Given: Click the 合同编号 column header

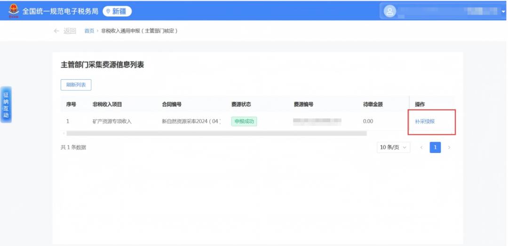Looking at the screenshot, I should click(172, 104).
